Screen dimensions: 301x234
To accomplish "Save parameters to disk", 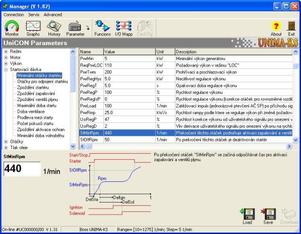I will click(268, 216).
